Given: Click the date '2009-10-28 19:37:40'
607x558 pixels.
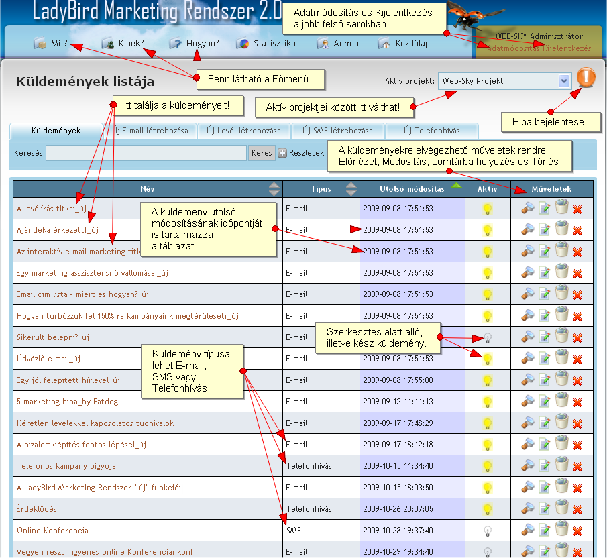Looking at the screenshot, I should 398,531.
